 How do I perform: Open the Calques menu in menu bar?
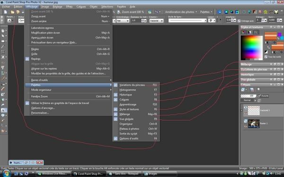tap(81, 7)
